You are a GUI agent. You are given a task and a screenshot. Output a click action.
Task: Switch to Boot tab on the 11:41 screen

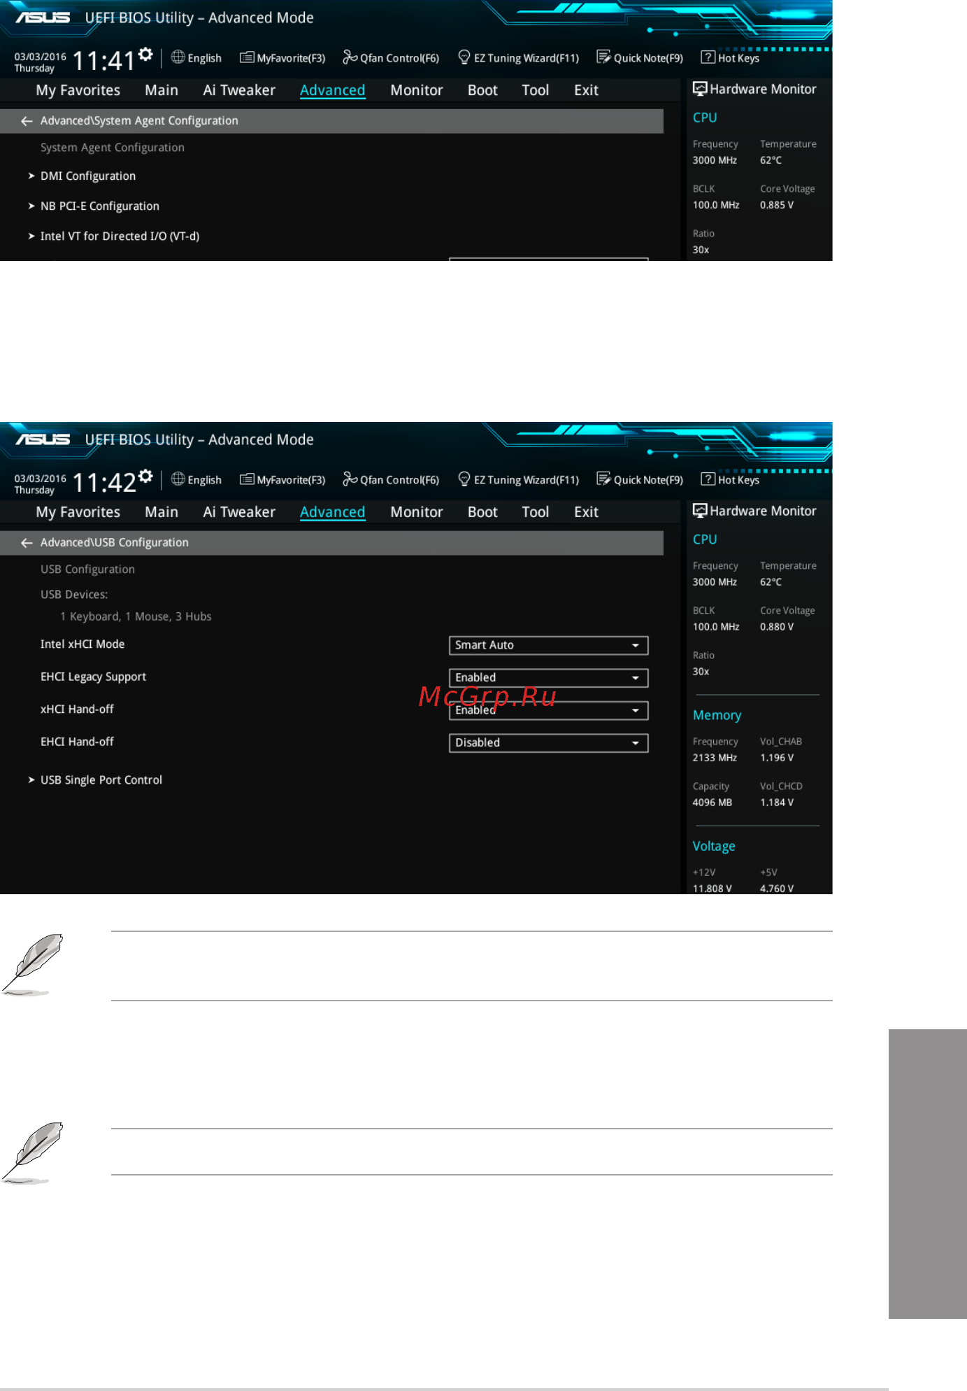point(482,90)
